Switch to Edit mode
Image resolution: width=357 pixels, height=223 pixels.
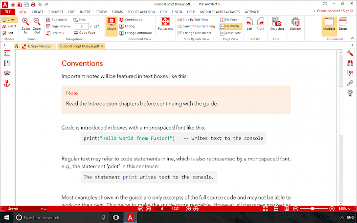pyautogui.click(x=8, y=33)
